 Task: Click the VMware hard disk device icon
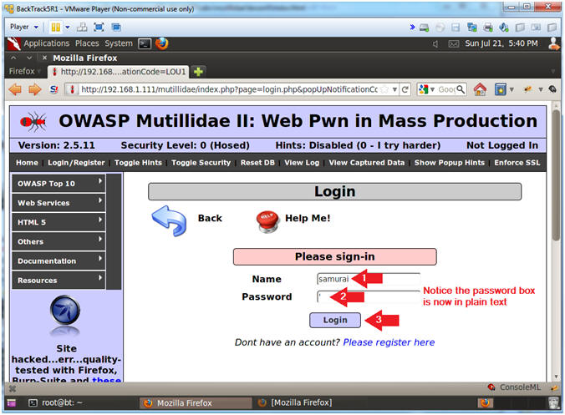(424, 28)
